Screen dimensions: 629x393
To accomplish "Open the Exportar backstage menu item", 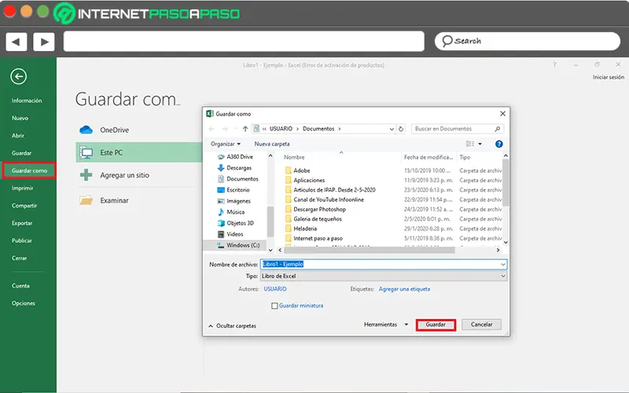I will pyautogui.click(x=22, y=223).
